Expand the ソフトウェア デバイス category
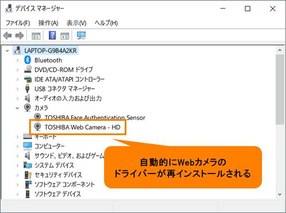 (18, 194)
